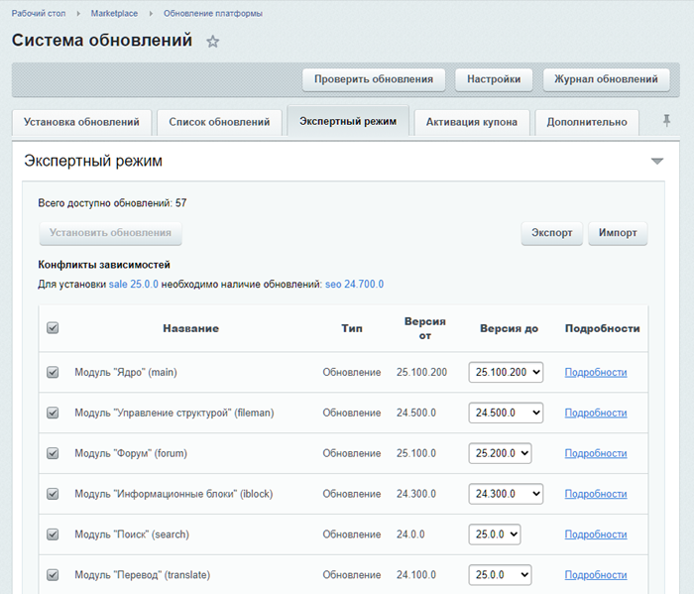The height and width of the screenshot is (594, 694).
Task: Uncheck the Форум (forum) module checkbox
Action: pyautogui.click(x=53, y=453)
